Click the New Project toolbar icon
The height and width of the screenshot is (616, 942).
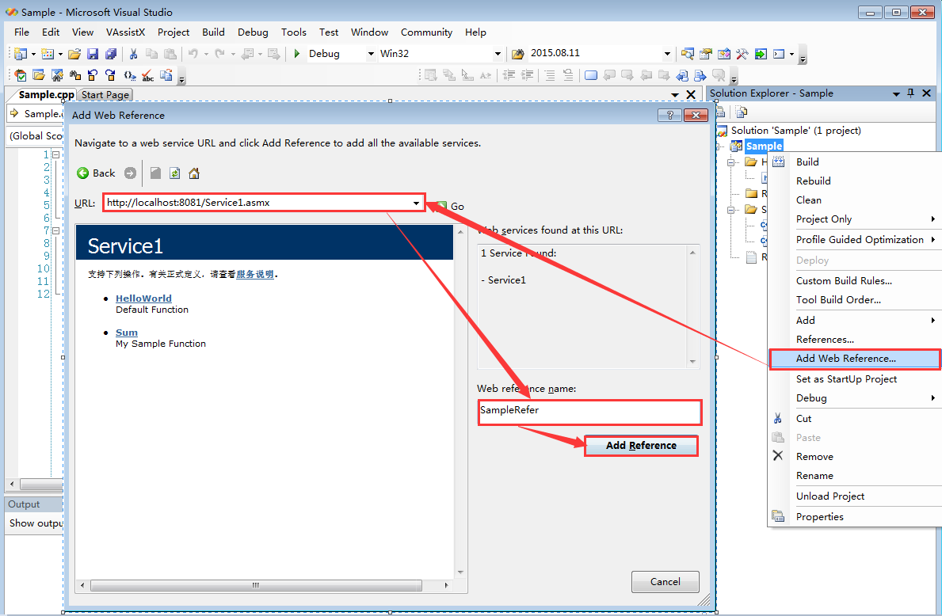pyautogui.click(x=21, y=54)
